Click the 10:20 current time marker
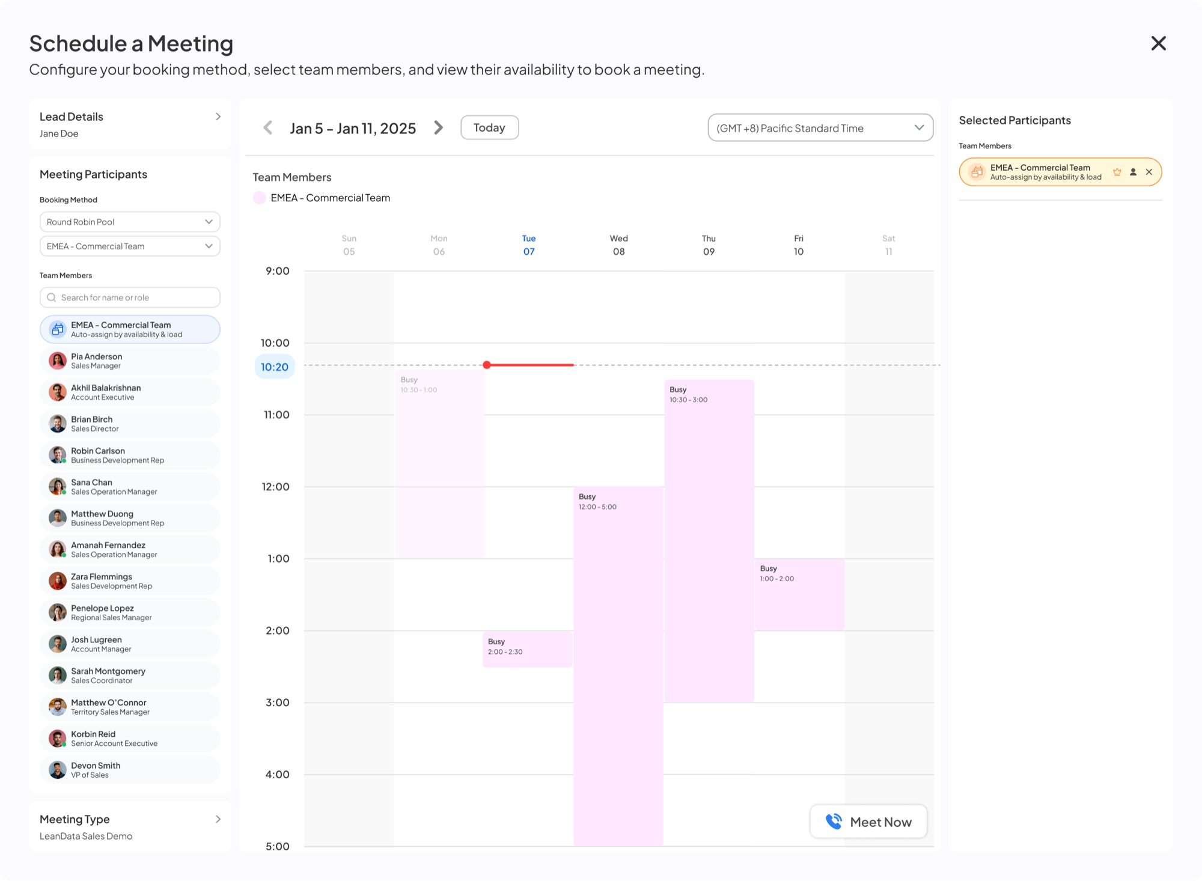Viewport: 1202px width, 881px height. (275, 367)
